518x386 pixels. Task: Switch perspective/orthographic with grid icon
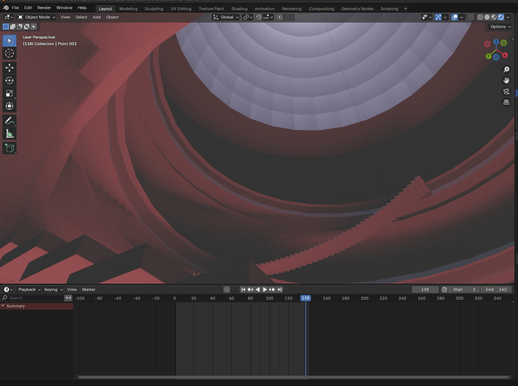(506, 102)
